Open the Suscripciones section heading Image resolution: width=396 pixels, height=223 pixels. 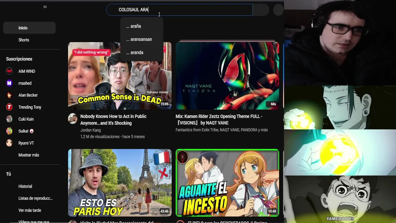pyautogui.click(x=19, y=59)
